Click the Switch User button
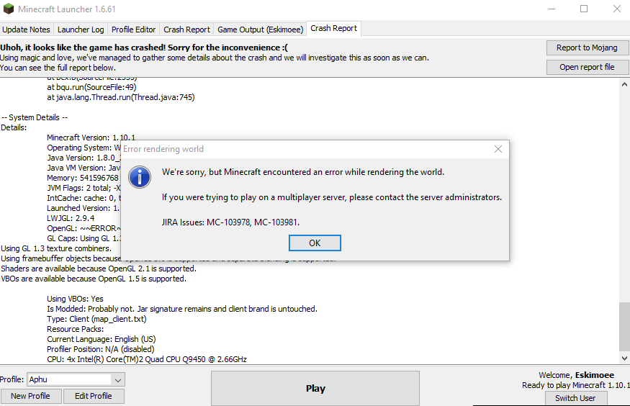The width and height of the screenshot is (630, 406). [x=575, y=398]
